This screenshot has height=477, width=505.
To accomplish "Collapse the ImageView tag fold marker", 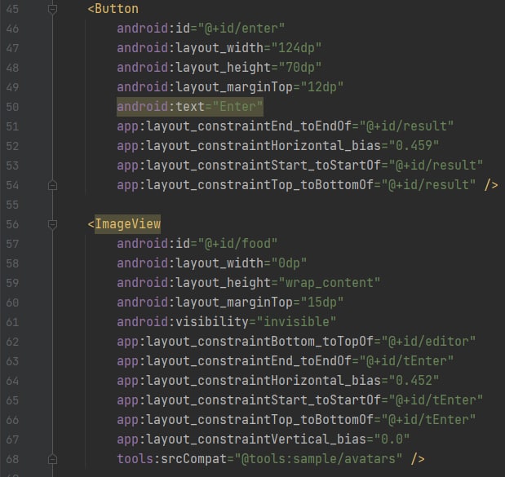I will point(52,224).
